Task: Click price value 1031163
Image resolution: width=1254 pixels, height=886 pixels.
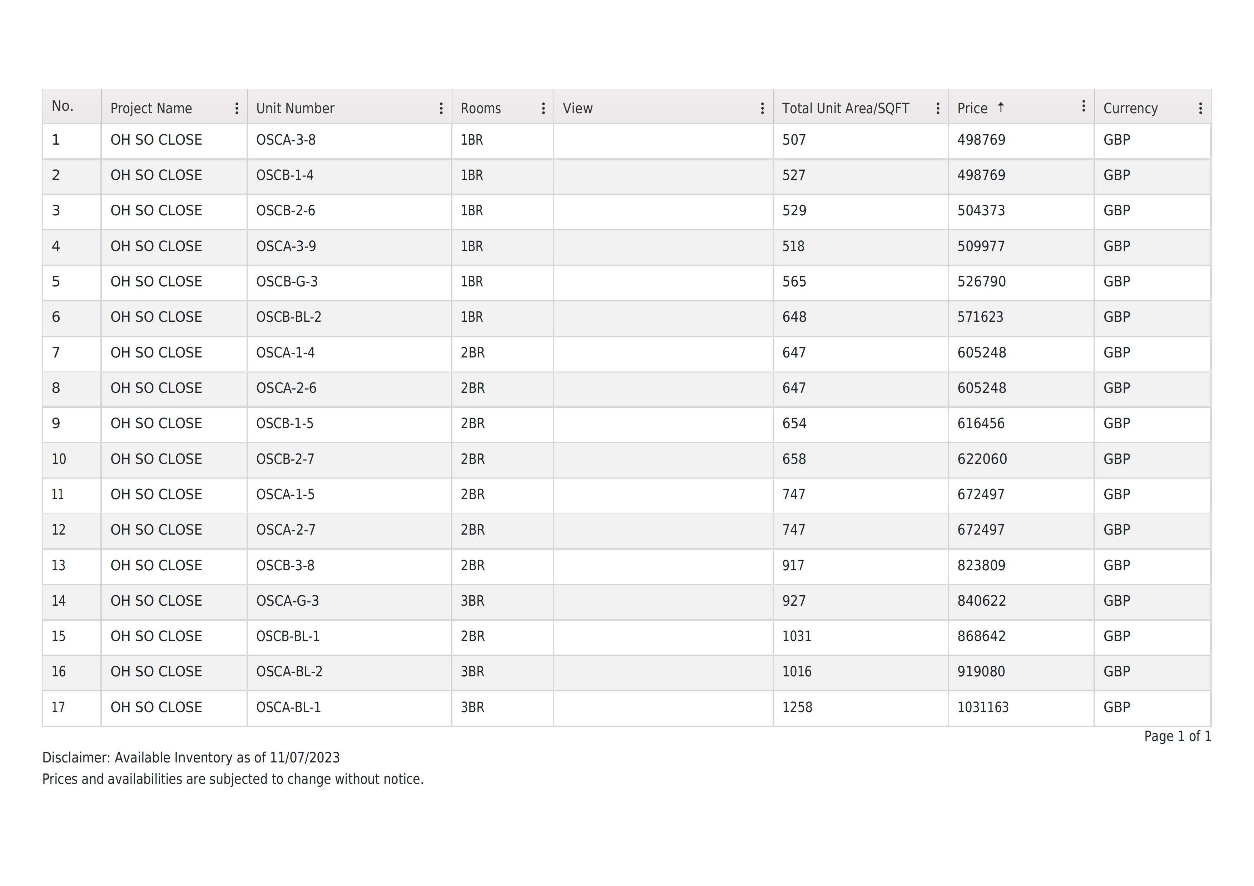Action: [x=982, y=707]
